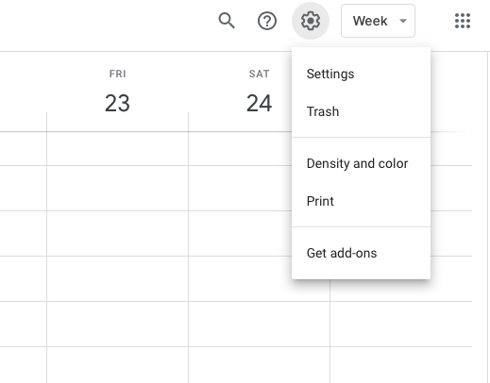Click the SAT column header label
Image resolution: width=490 pixels, height=383 pixels.
tap(259, 74)
